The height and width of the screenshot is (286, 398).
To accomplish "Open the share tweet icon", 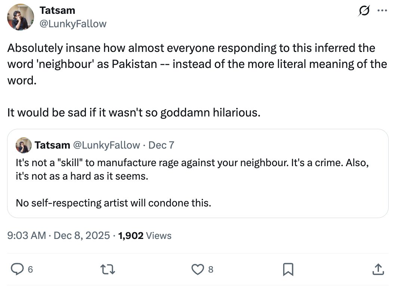I will pyautogui.click(x=378, y=269).
